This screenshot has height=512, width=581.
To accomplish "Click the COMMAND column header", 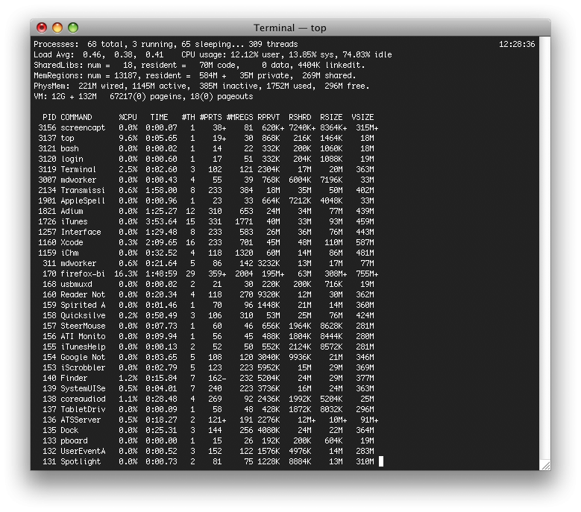I will tap(76, 117).
